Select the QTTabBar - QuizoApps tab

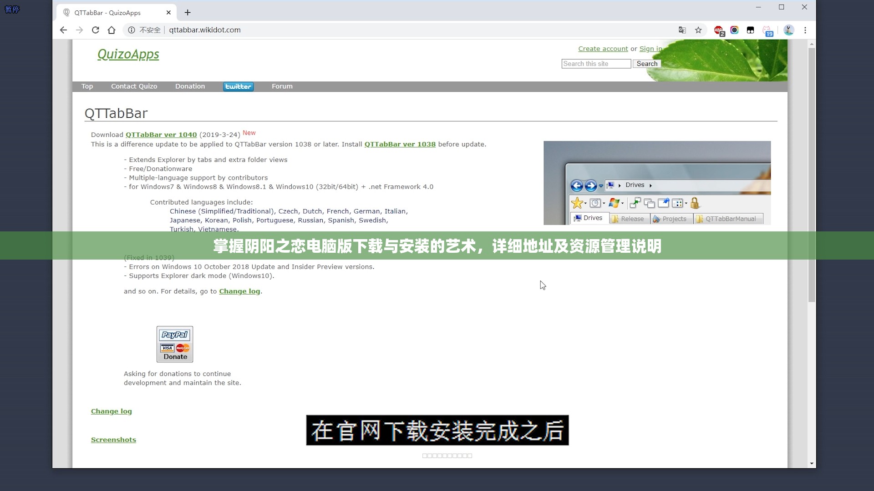pos(117,13)
